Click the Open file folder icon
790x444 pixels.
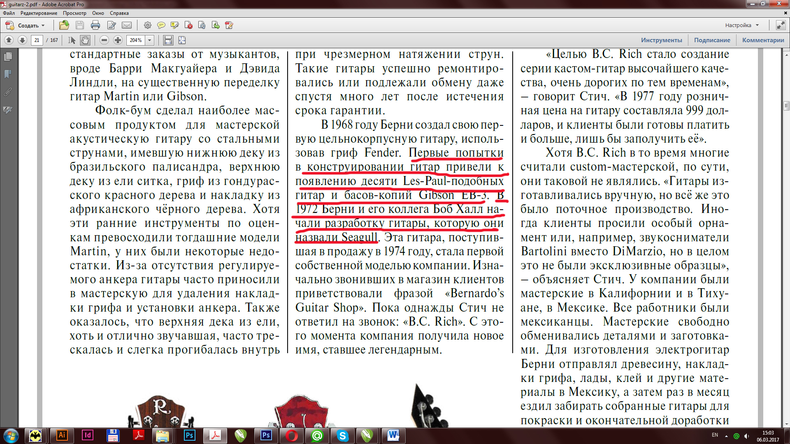tap(64, 25)
